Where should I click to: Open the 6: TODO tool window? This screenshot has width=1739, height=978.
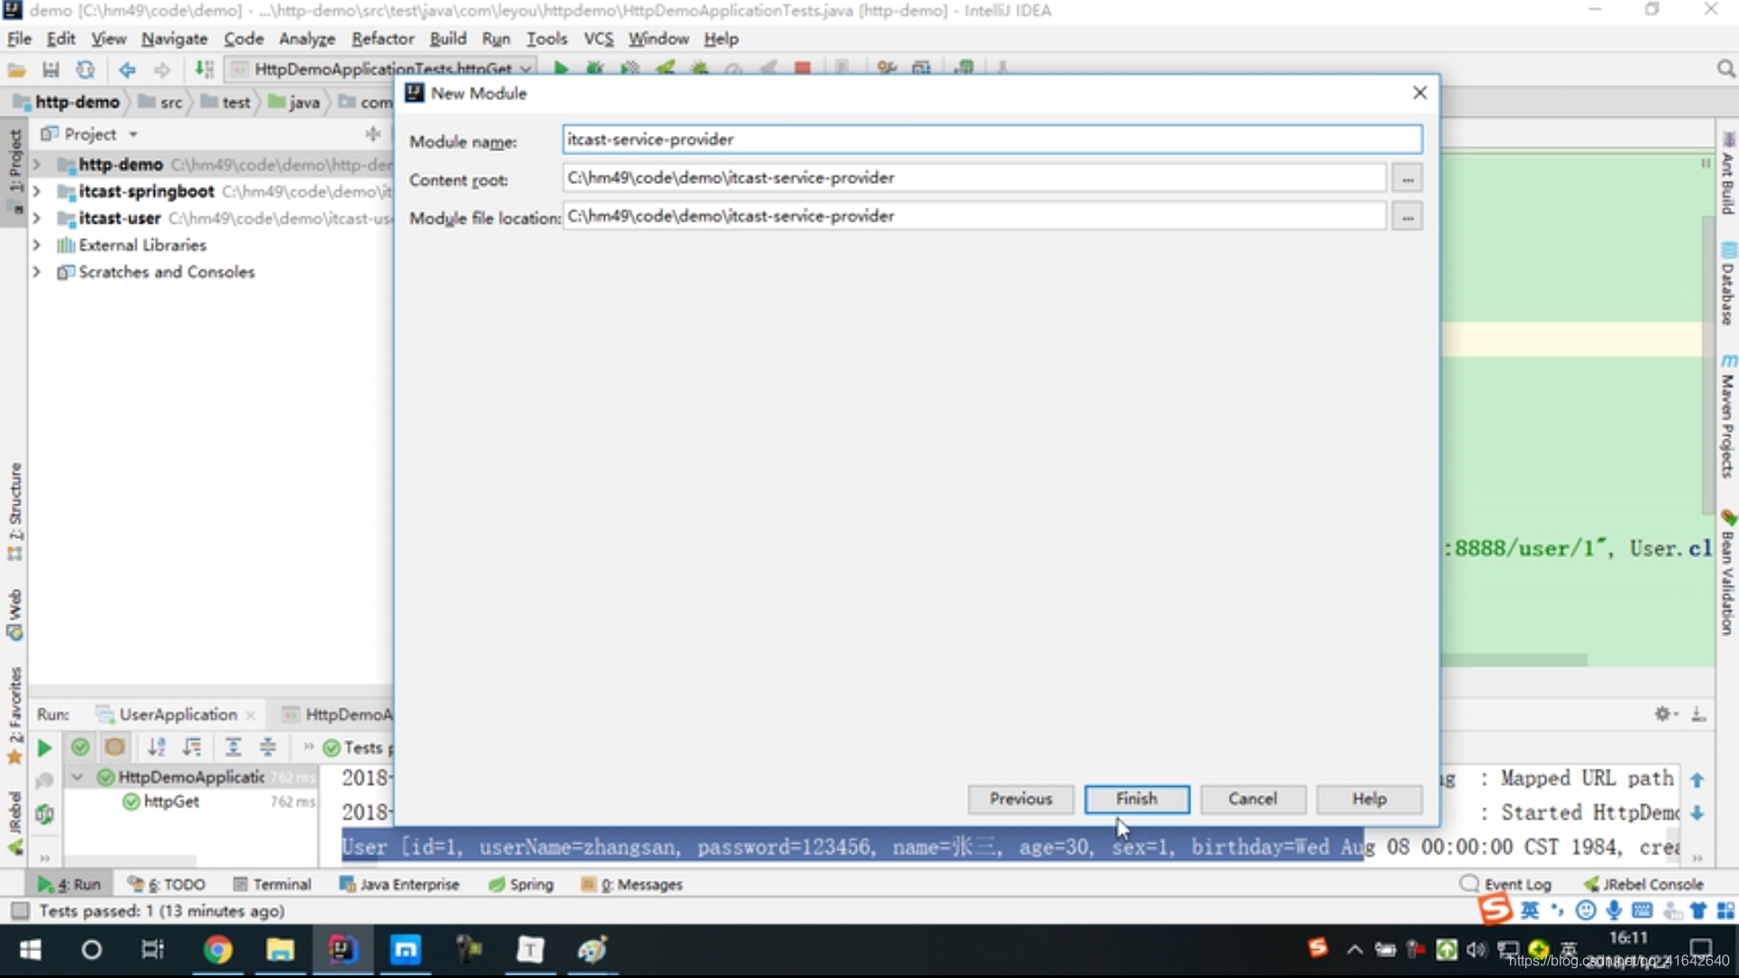[x=167, y=885]
